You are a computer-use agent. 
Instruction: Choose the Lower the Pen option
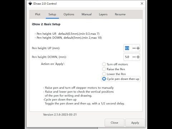click(114, 74)
